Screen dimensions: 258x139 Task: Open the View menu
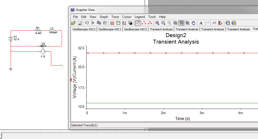point(93,17)
